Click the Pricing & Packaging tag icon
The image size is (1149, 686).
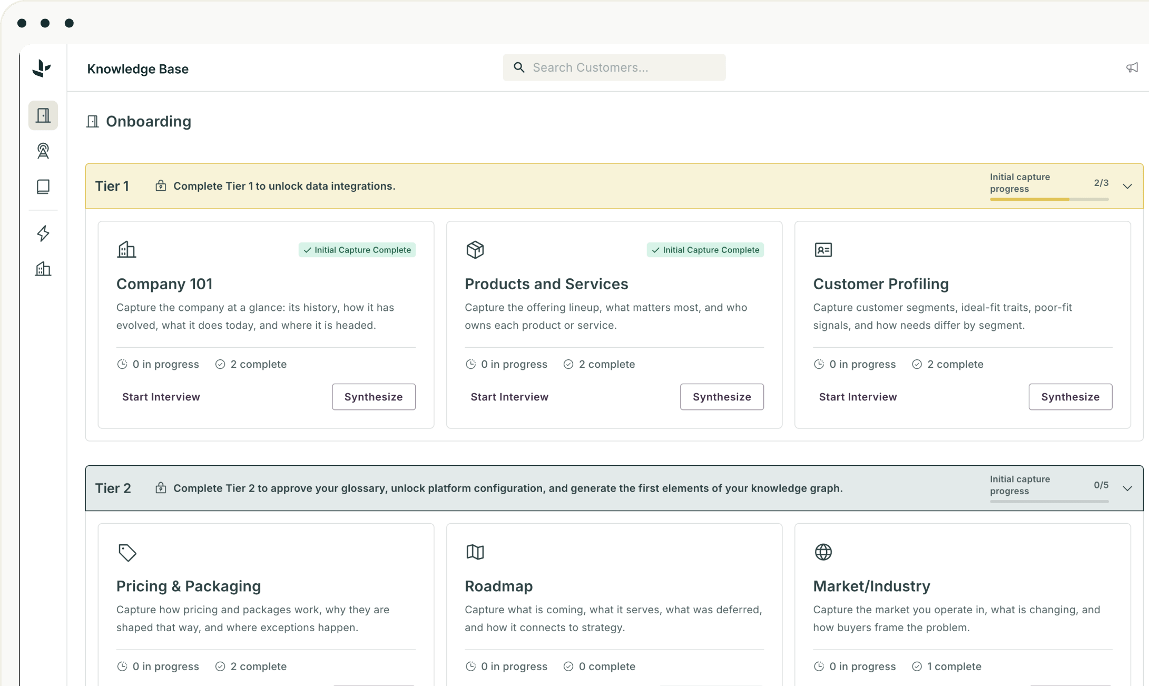127,553
